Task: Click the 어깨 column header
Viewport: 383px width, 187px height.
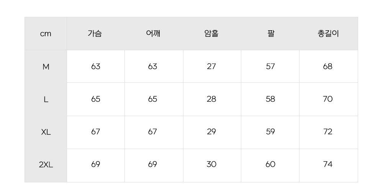Action: (153, 33)
